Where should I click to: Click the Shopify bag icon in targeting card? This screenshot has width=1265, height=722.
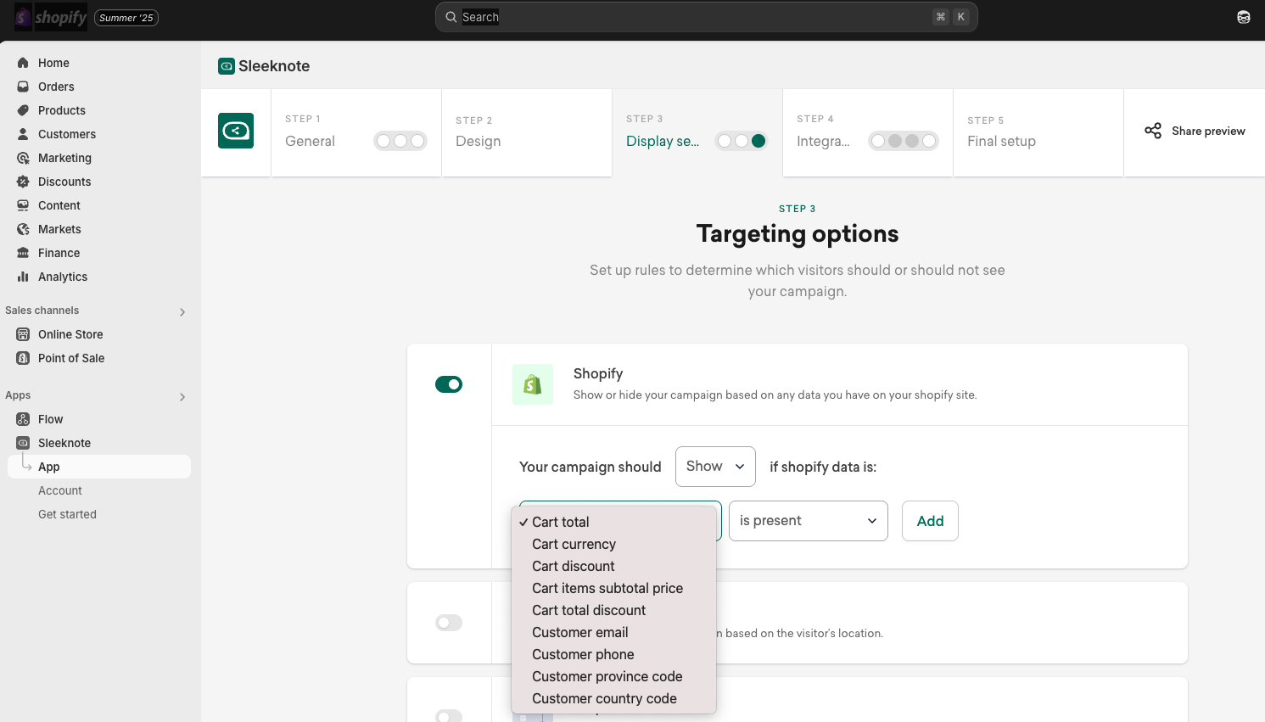[533, 384]
